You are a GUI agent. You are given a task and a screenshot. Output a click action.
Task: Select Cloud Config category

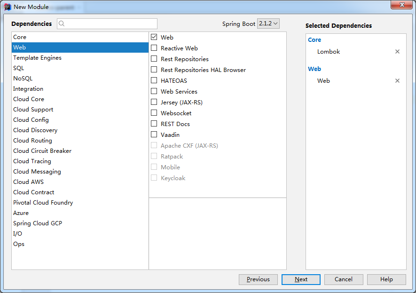click(x=80, y=120)
